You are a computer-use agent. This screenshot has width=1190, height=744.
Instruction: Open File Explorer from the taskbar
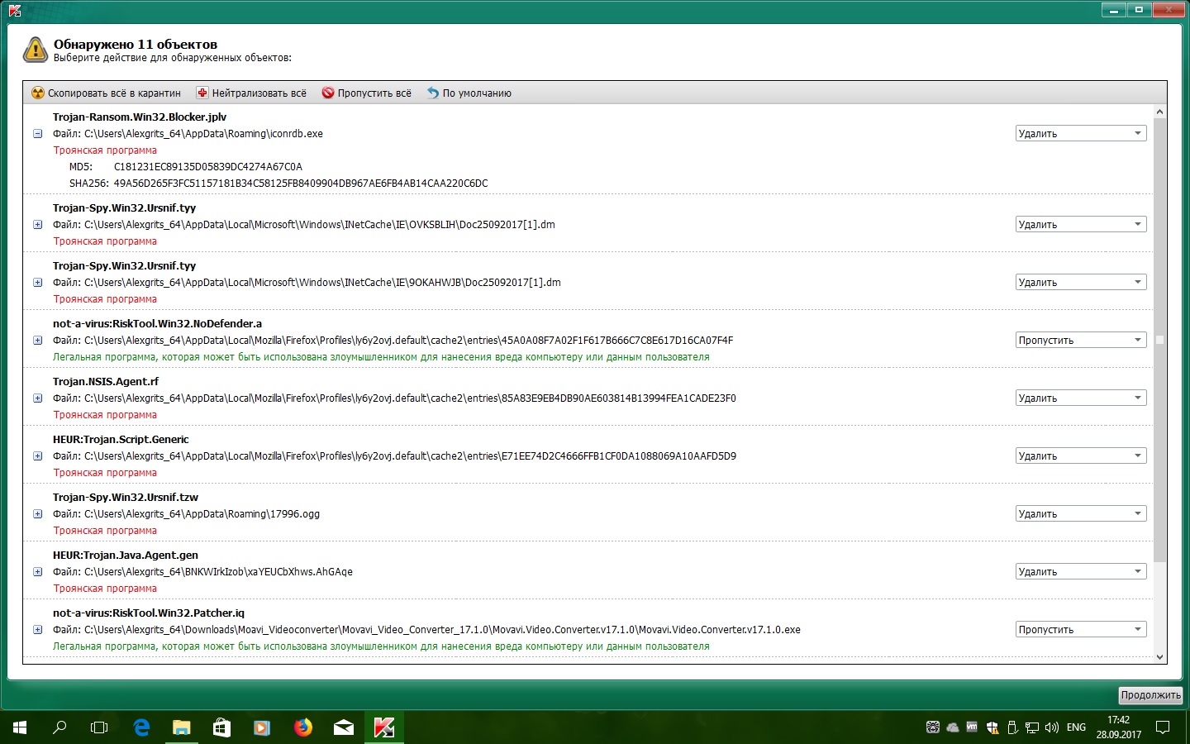(x=181, y=727)
